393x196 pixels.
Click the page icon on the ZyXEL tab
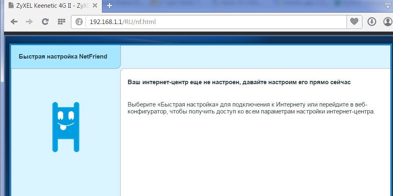point(11,6)
